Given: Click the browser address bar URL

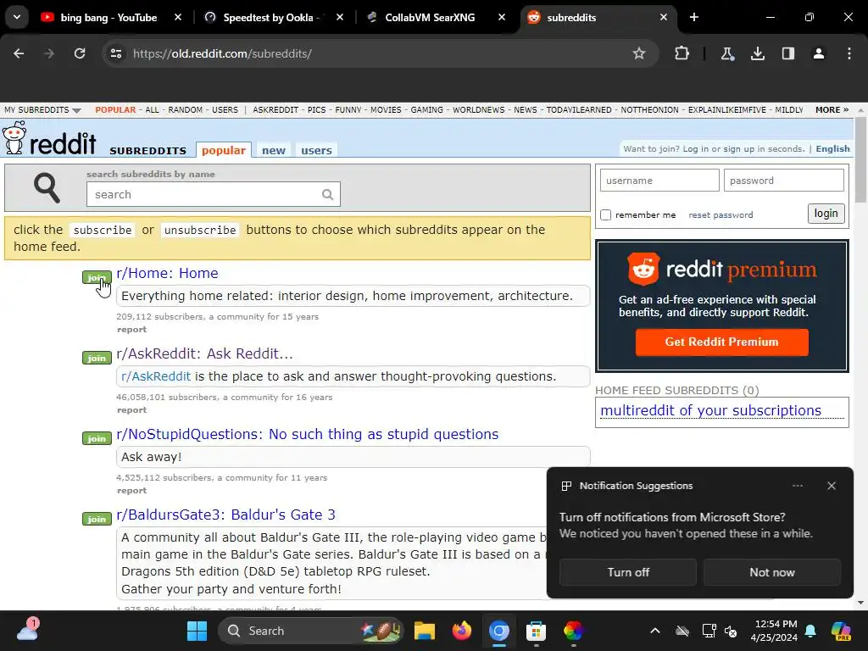Looking at the screenshot, I should (222, 53).
